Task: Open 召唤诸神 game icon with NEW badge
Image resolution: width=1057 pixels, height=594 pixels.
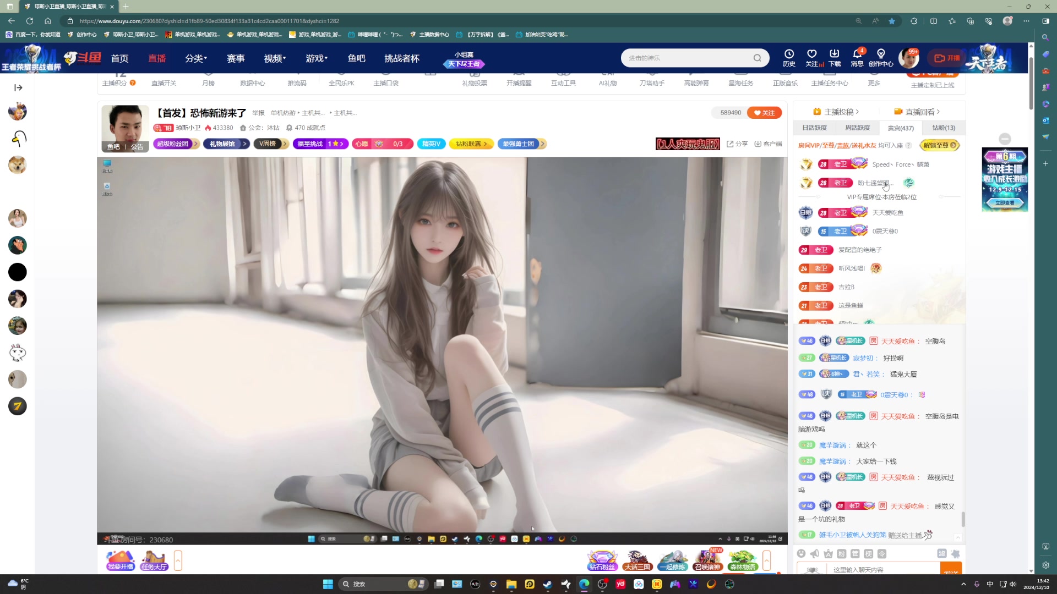Action: [x=708, y=560]
